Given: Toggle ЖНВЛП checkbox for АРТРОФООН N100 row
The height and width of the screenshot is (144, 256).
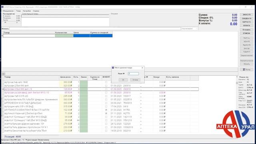Looking at the screenshot, I should pos(106,103).
